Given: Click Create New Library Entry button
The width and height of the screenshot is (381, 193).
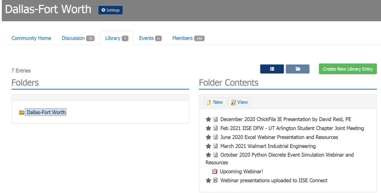Looking at the screenshot, I should 348,69.
